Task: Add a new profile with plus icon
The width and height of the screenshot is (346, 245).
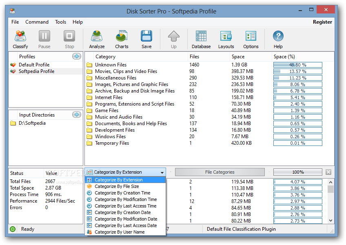Action: coord(77,56)
